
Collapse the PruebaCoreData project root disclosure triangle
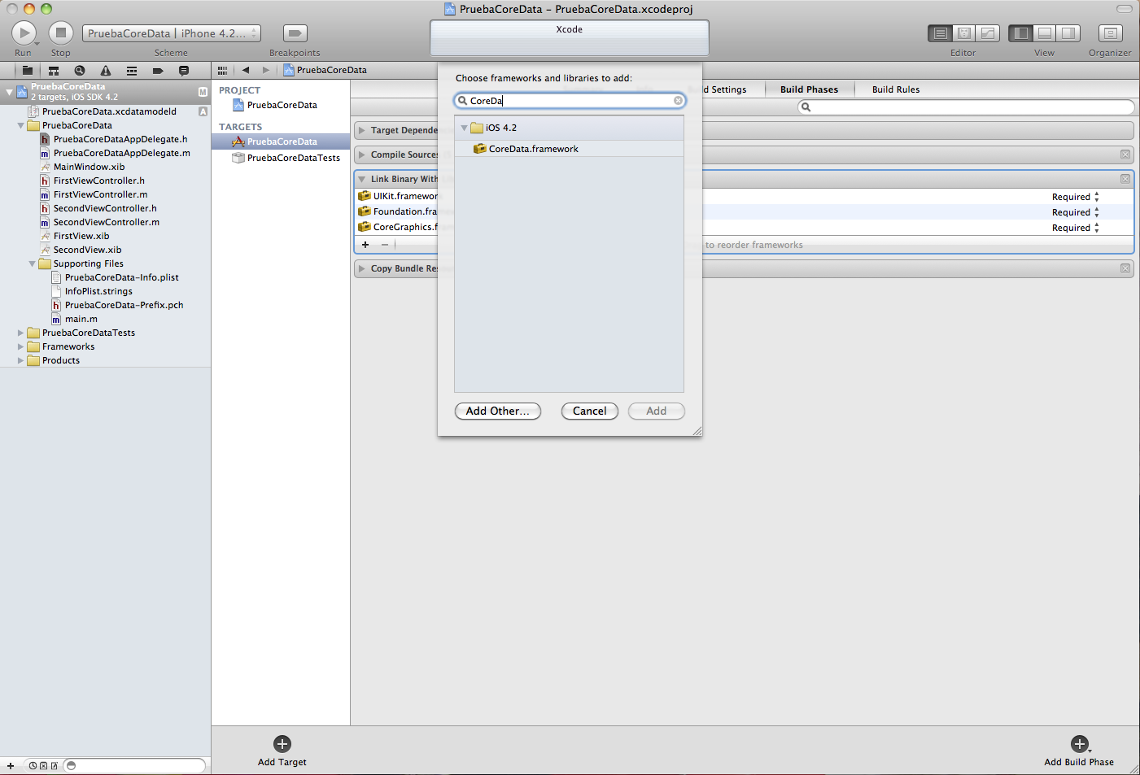click(10, 92)
